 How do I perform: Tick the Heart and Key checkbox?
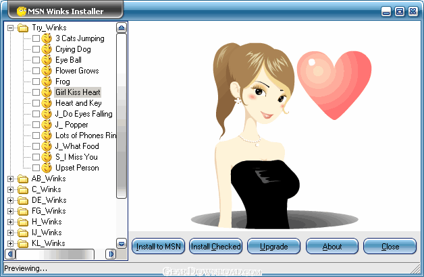click(x=36, y=103)
